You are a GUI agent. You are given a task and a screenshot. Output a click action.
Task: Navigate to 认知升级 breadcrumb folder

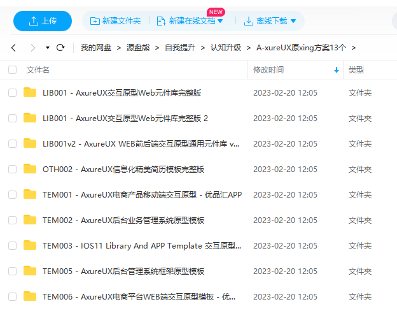[226, 48]
